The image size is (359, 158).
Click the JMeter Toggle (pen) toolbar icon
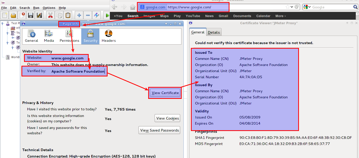[x=97, y=15]
